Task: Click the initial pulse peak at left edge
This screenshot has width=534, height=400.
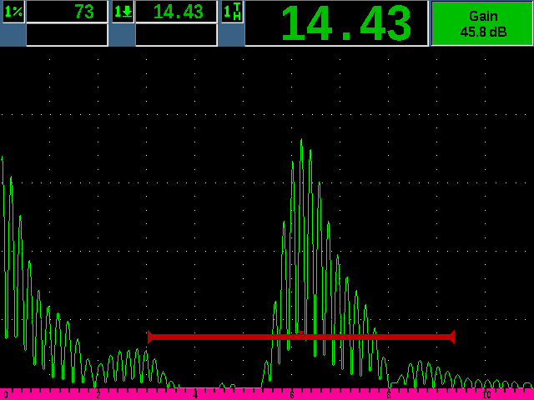Action: tap(3, 158)
